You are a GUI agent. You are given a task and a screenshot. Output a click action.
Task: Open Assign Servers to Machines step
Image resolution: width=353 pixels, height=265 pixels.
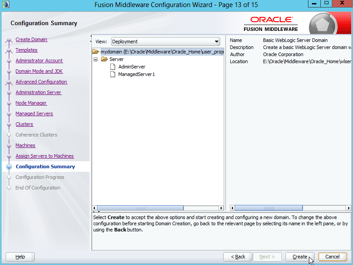point(45,156)
